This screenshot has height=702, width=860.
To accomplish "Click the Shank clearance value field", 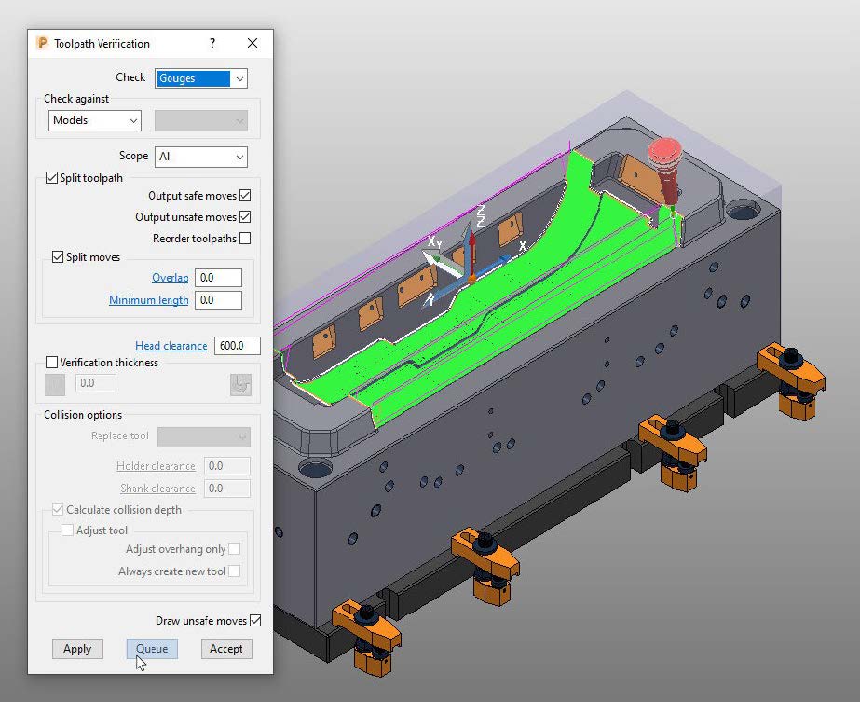I will [x=227, y=489].
